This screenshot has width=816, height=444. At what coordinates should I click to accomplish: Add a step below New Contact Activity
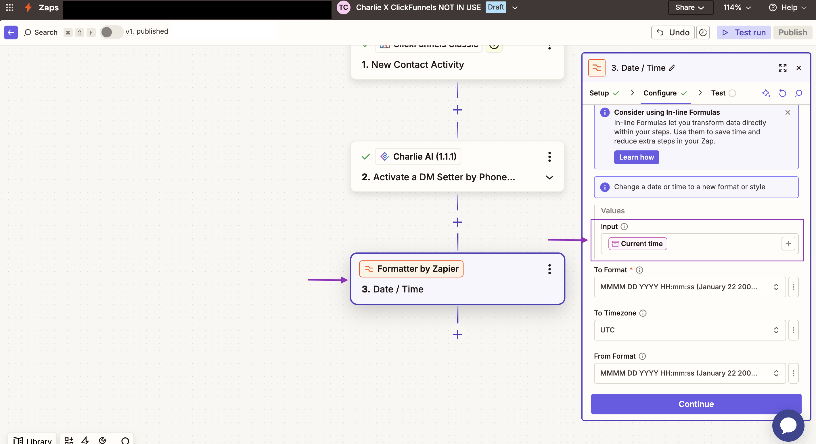pos(457,110)
